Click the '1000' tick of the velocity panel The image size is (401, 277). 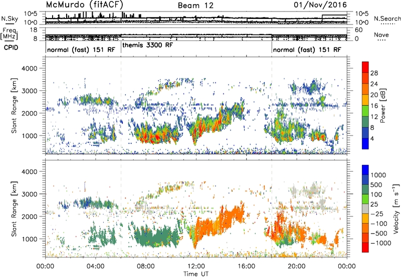(29, 239)
